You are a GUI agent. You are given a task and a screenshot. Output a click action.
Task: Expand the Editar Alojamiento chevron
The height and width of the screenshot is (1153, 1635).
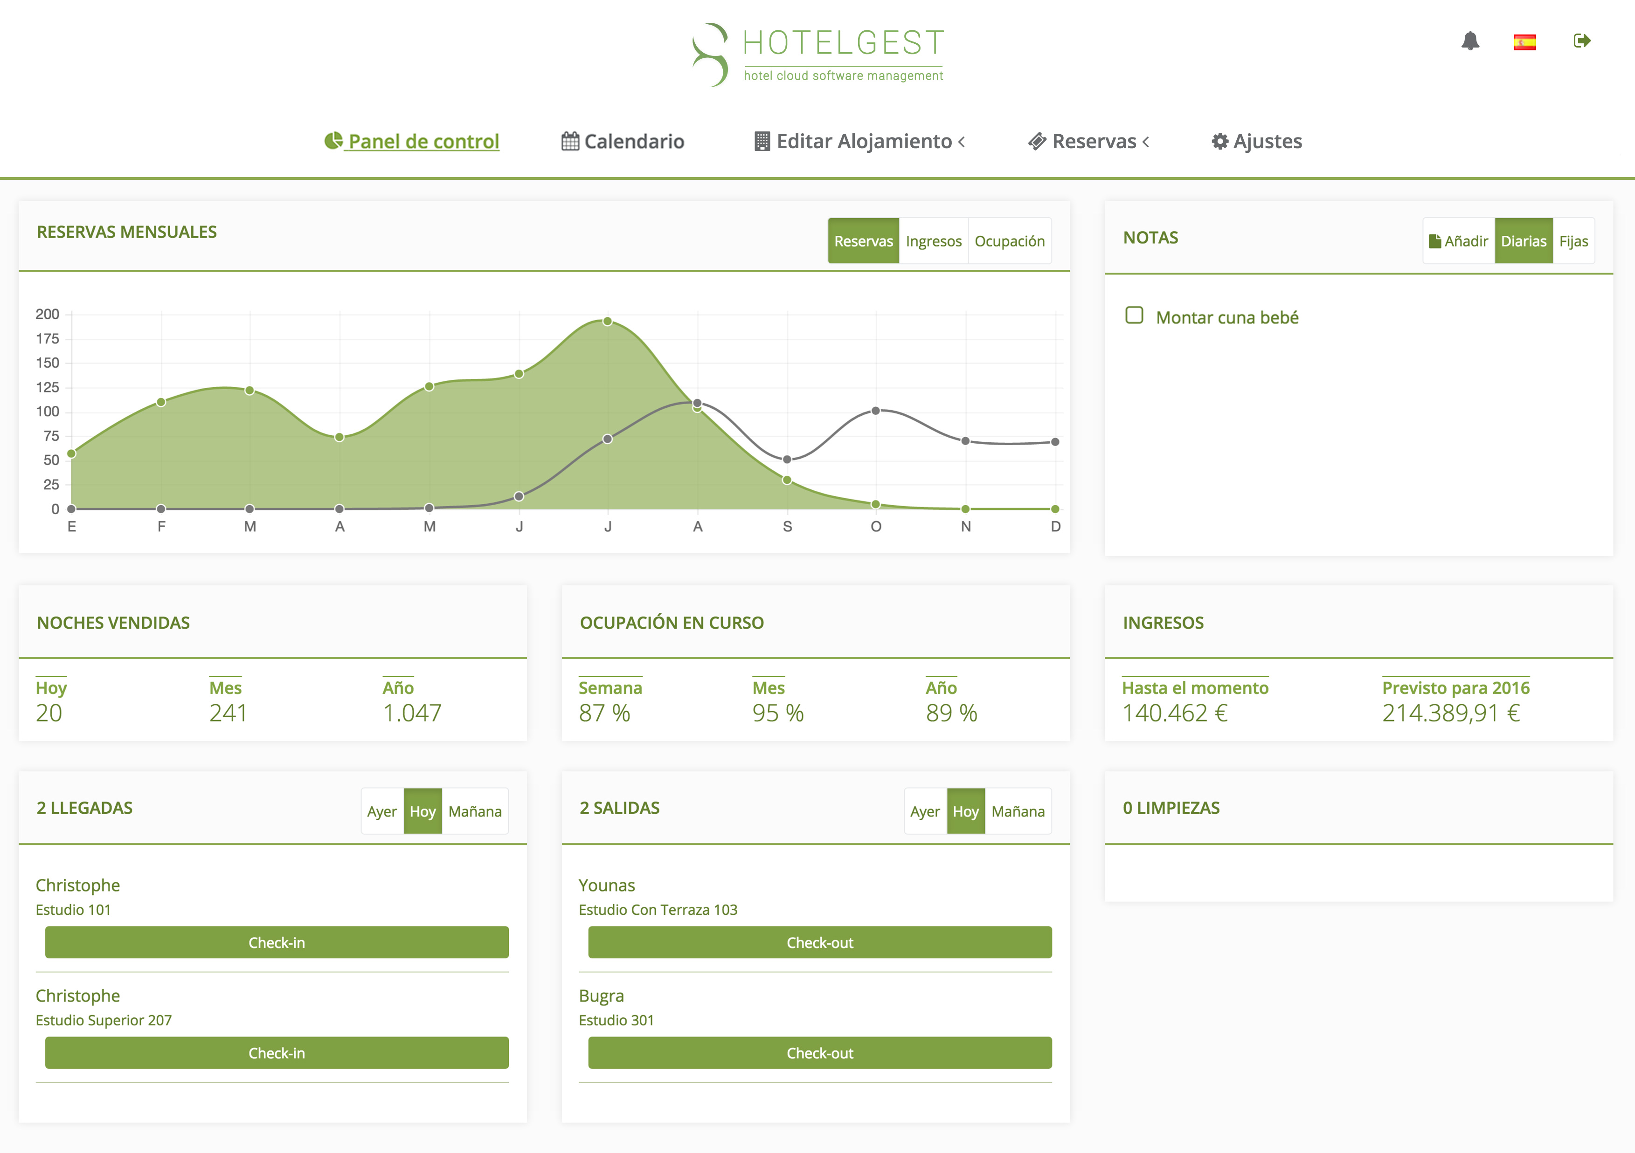961,142
